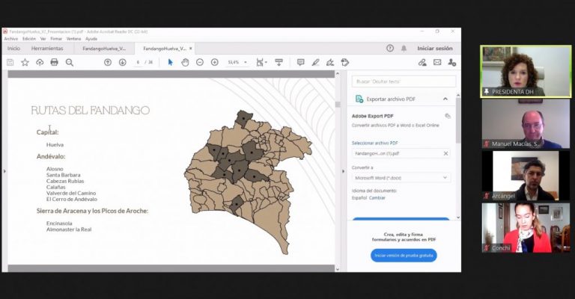Bookmark file with the star icon
This screenshot has height=299, width=575.
[x=25, y=62]
